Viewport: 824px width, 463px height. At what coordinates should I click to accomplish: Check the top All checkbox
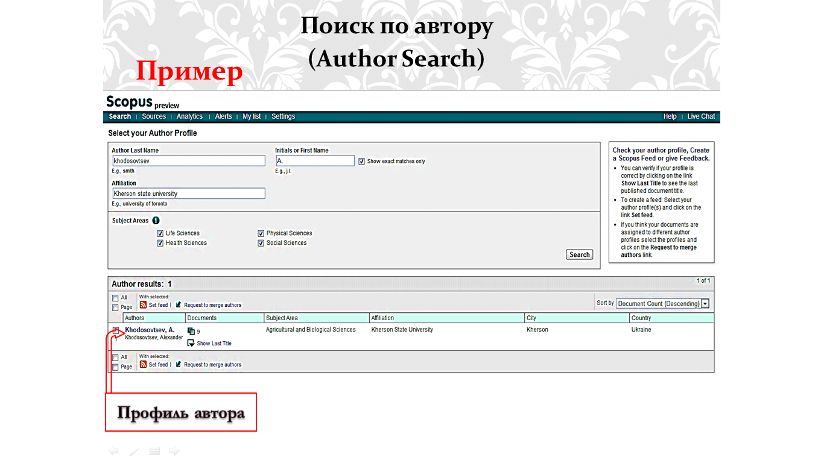[115, 298]
